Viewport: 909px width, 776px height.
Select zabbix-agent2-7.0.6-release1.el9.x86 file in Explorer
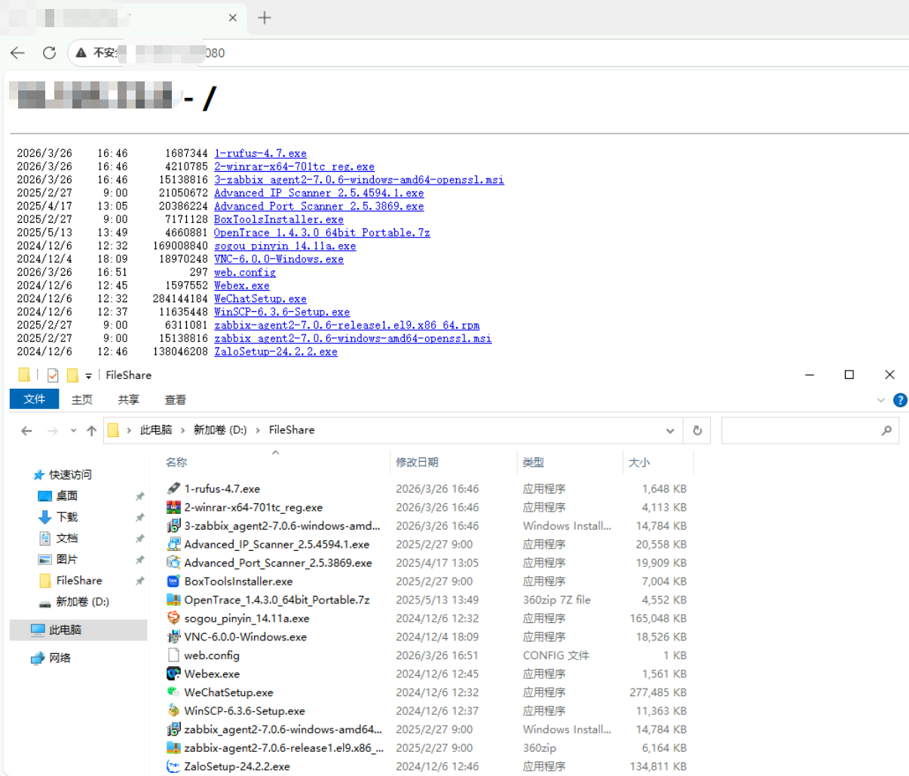[284, 748]
